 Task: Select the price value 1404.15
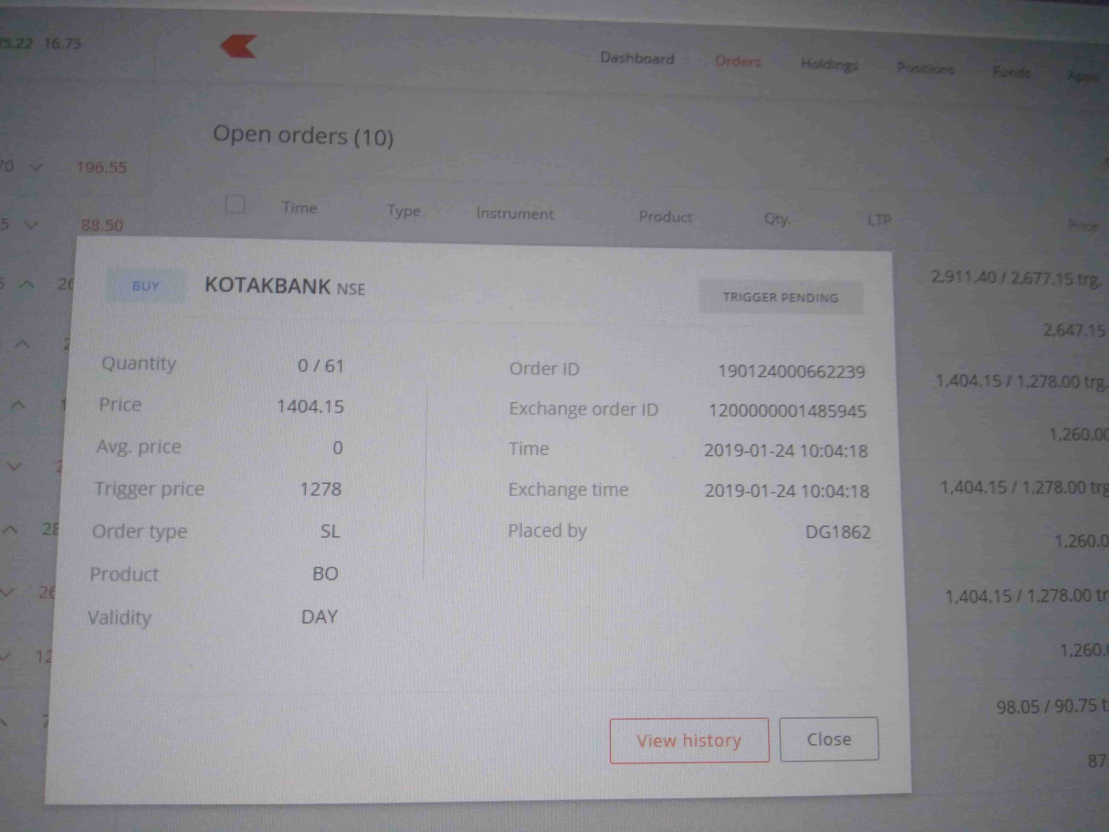[x=311, y=406]
